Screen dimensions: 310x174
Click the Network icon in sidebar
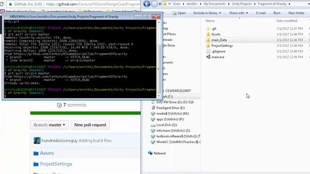[150, 153]
